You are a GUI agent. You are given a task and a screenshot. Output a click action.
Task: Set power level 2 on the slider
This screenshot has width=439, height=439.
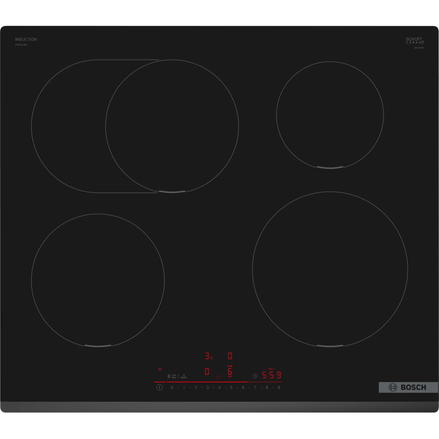(196, 387)
